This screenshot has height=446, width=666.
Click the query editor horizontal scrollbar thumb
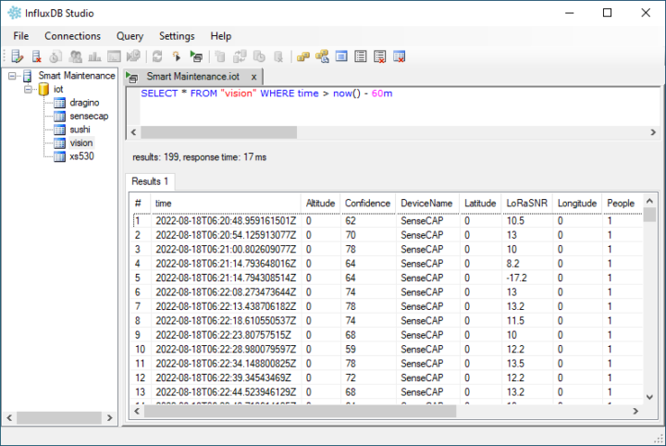pyautogui.click(x=218, y=132)
